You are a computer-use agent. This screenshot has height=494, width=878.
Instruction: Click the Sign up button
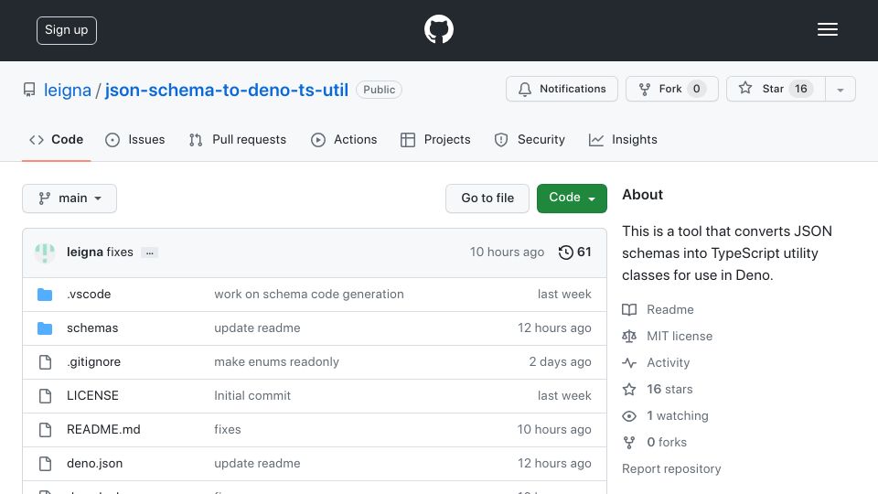(x=67, y=30)
